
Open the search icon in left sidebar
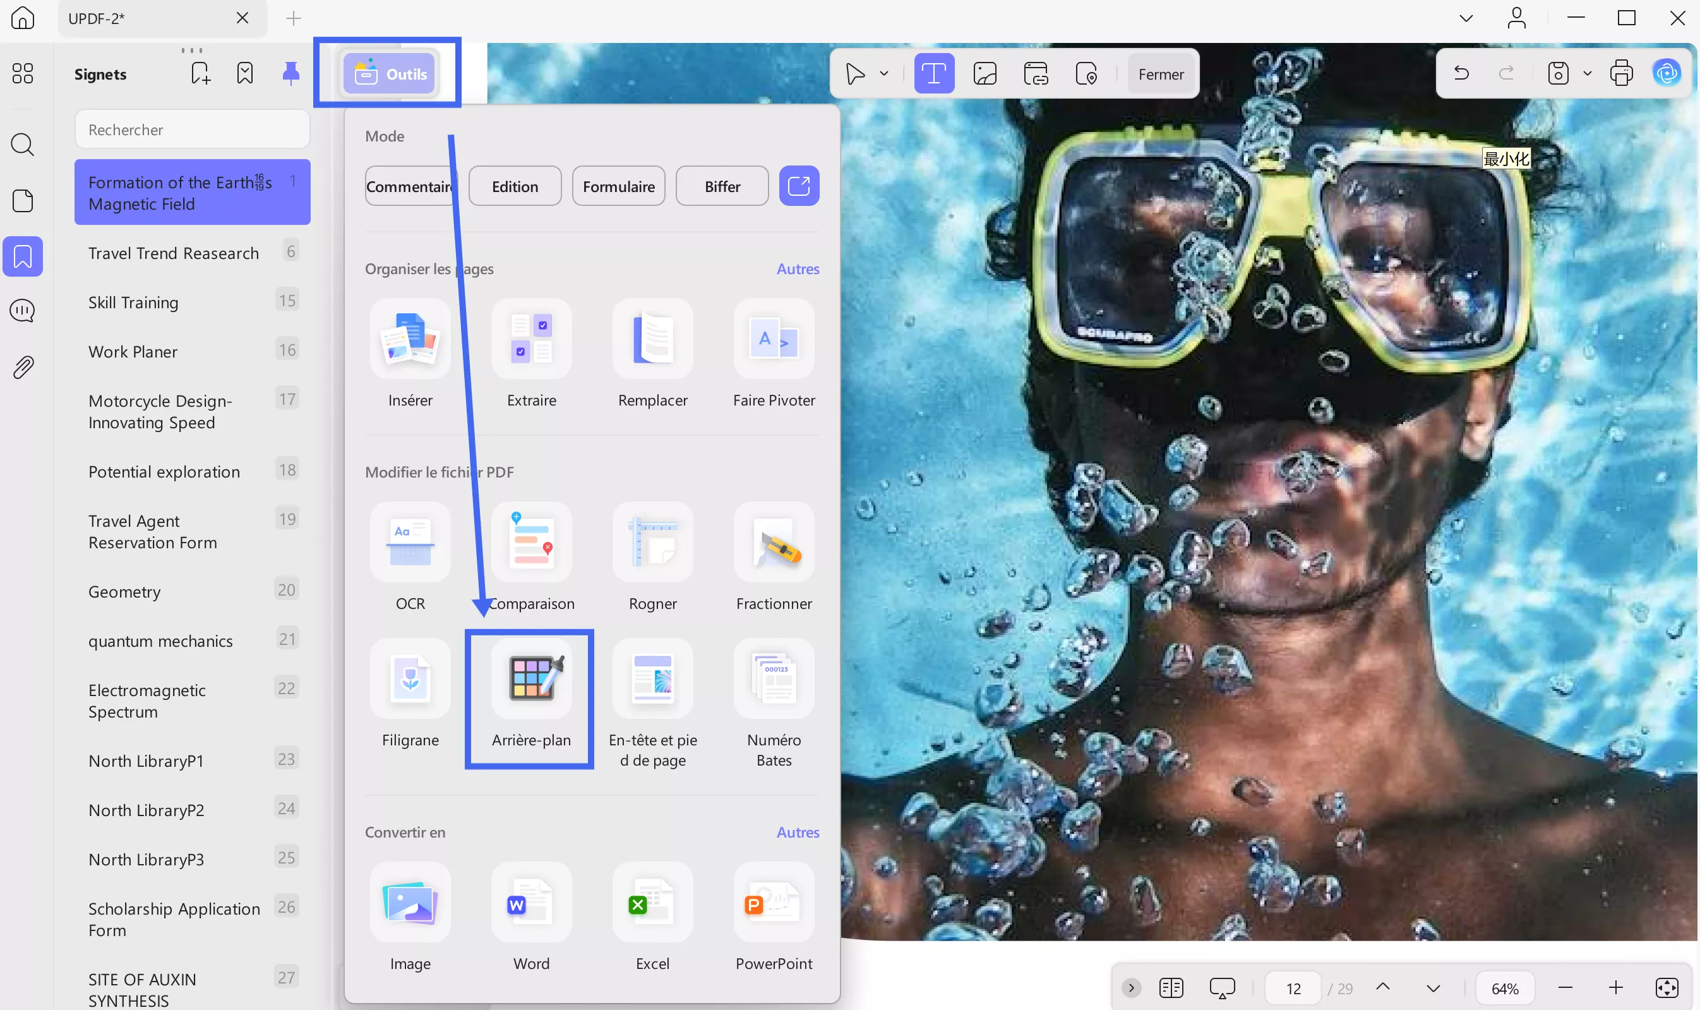coord(23,144)
